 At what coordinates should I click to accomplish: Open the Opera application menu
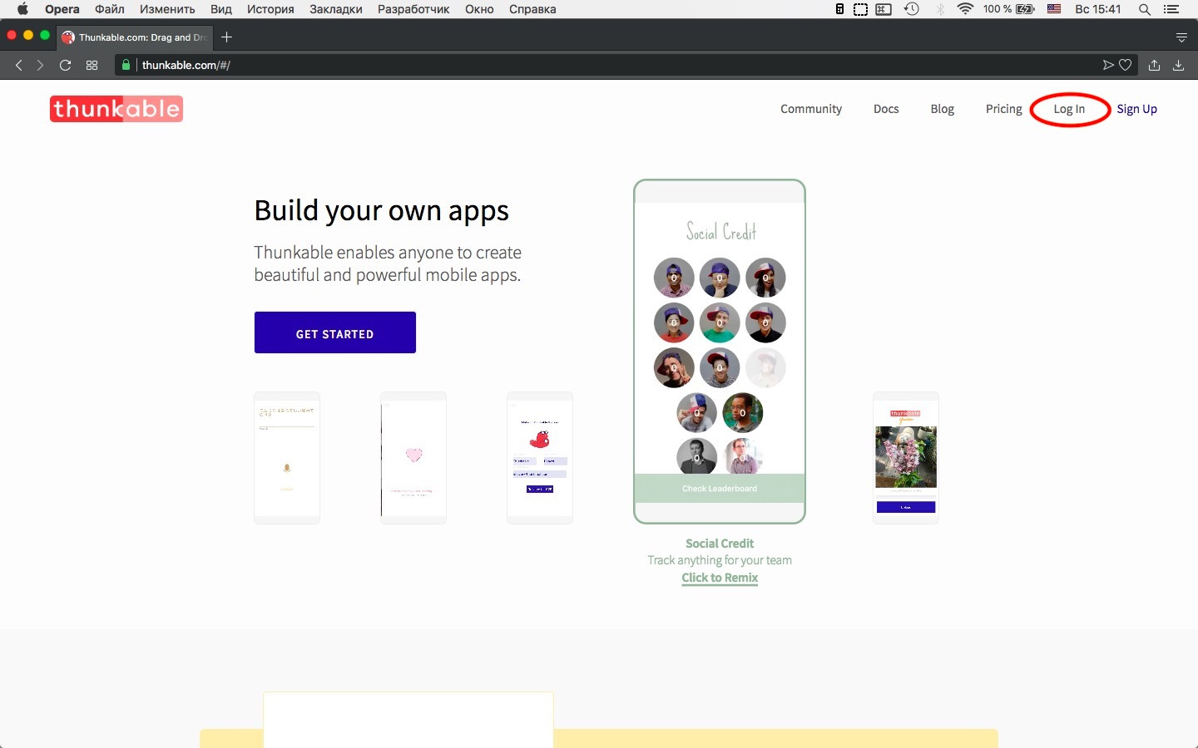(x=62, y=9)
